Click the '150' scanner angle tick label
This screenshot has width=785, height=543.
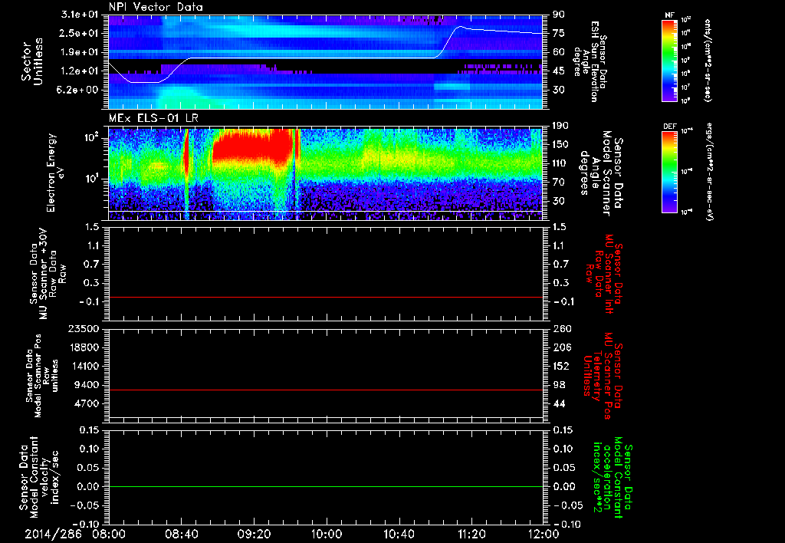(x=560, y=144)
